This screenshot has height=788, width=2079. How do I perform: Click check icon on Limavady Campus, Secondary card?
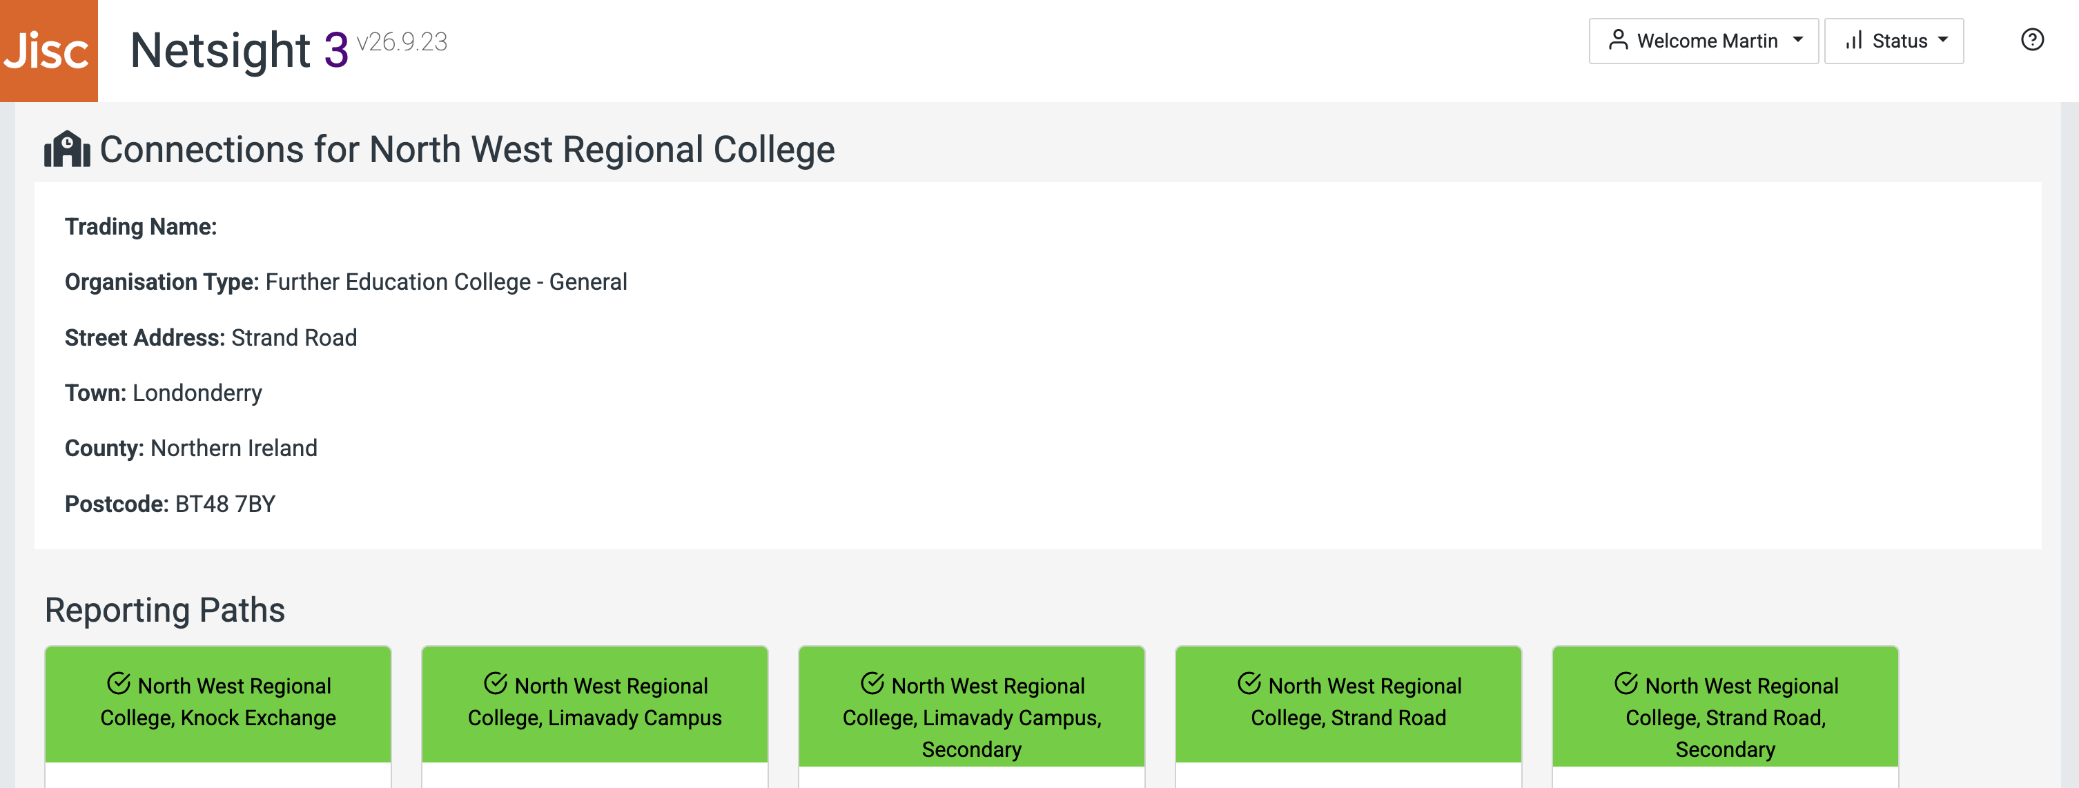pos(872,684)
